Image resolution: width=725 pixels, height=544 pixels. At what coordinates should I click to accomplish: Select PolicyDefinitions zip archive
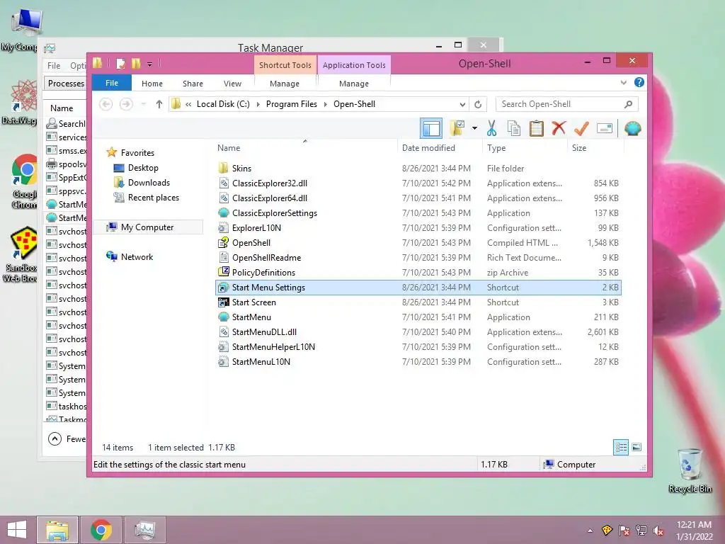click(x=418, y=273)
